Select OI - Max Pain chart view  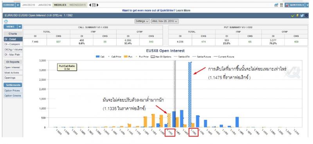point(13,54)
